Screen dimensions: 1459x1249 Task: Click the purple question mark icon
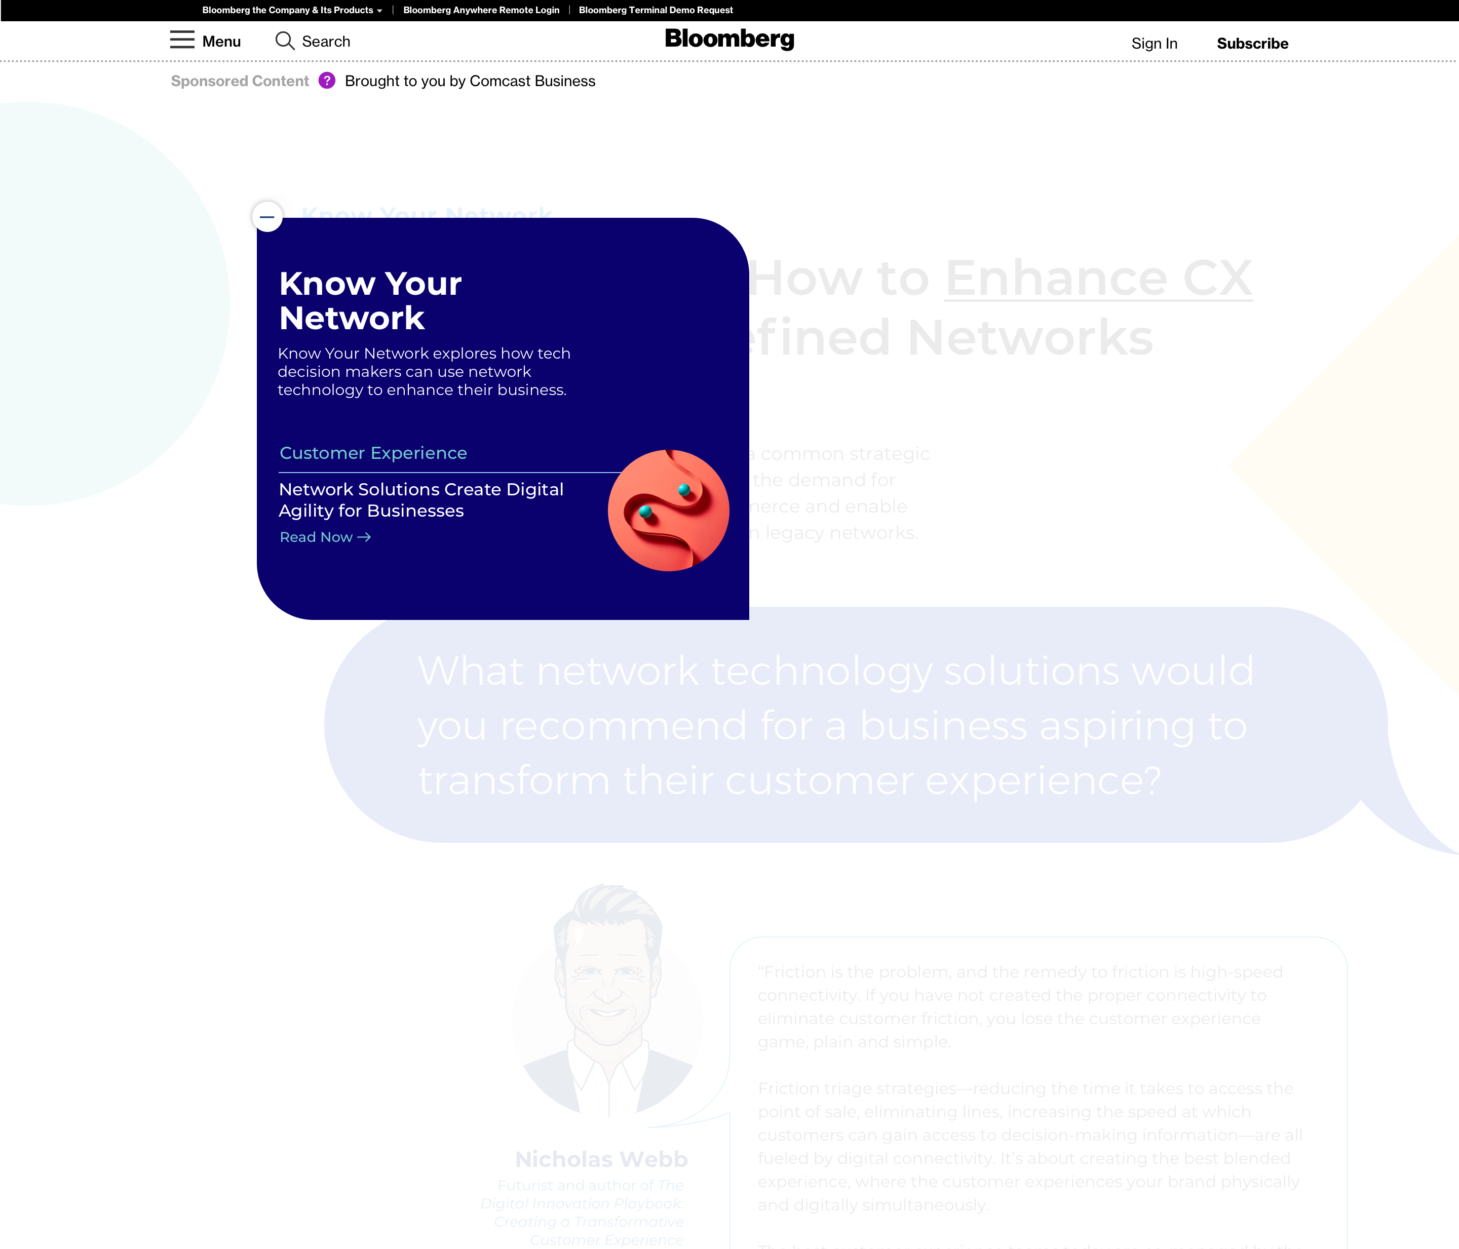coord(327,81)
